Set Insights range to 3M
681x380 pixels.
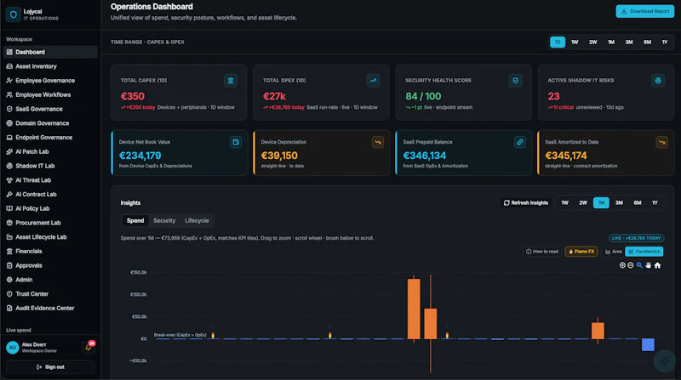pyautogui.click(x=619, y=203)
